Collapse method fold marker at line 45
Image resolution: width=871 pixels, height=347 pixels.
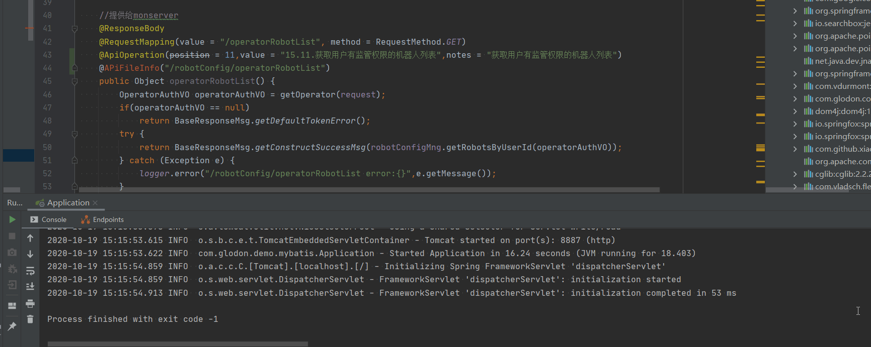click(74, 81)
